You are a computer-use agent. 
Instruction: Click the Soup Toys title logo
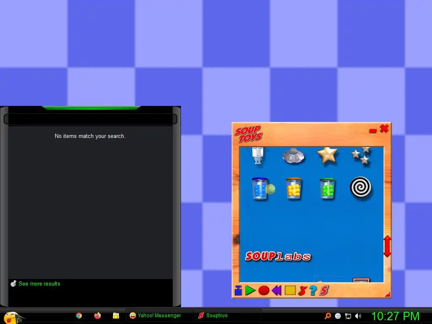click(x=248, y=134)
